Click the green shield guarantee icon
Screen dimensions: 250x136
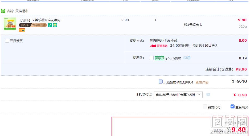click(x=55, y=25)
